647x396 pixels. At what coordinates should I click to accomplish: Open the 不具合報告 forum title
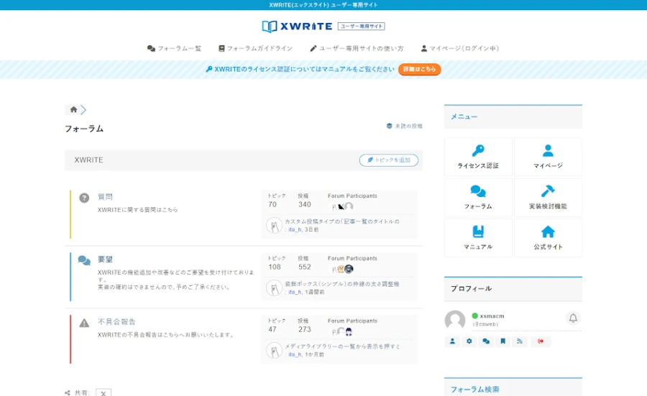click(x=116, y=322)
